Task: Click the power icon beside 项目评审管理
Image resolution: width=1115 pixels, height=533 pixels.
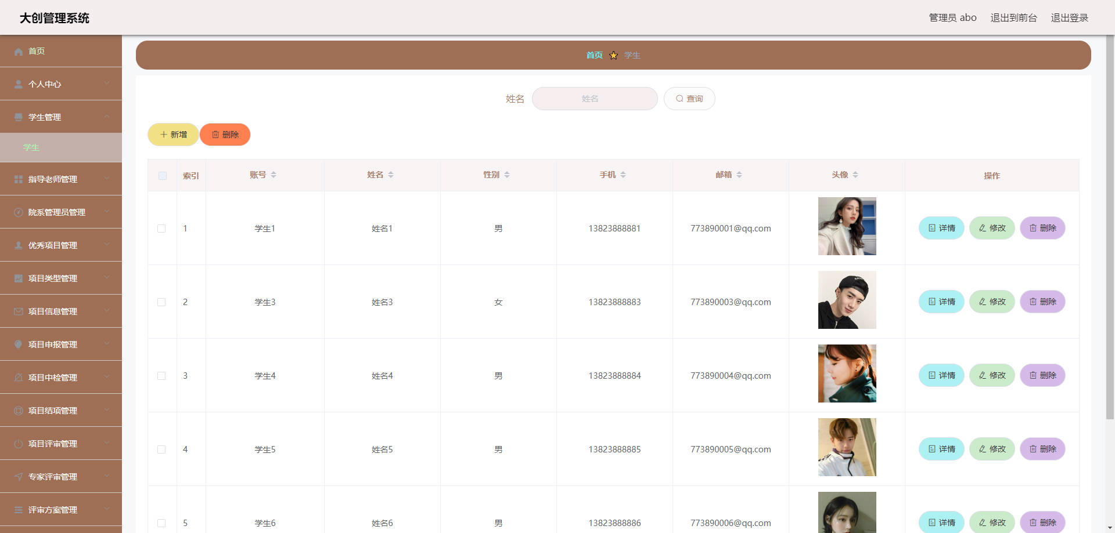Action: pyautogui.click(x=19, y=444)
